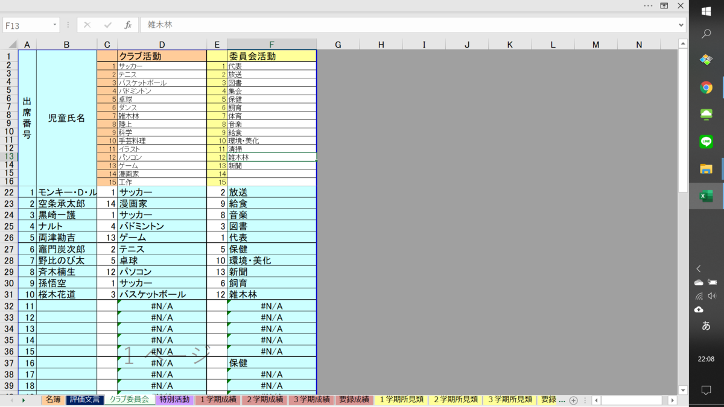Click the 委員会活動 header cell
Screen dimensions: 724x407
click(x=271, y=56)
